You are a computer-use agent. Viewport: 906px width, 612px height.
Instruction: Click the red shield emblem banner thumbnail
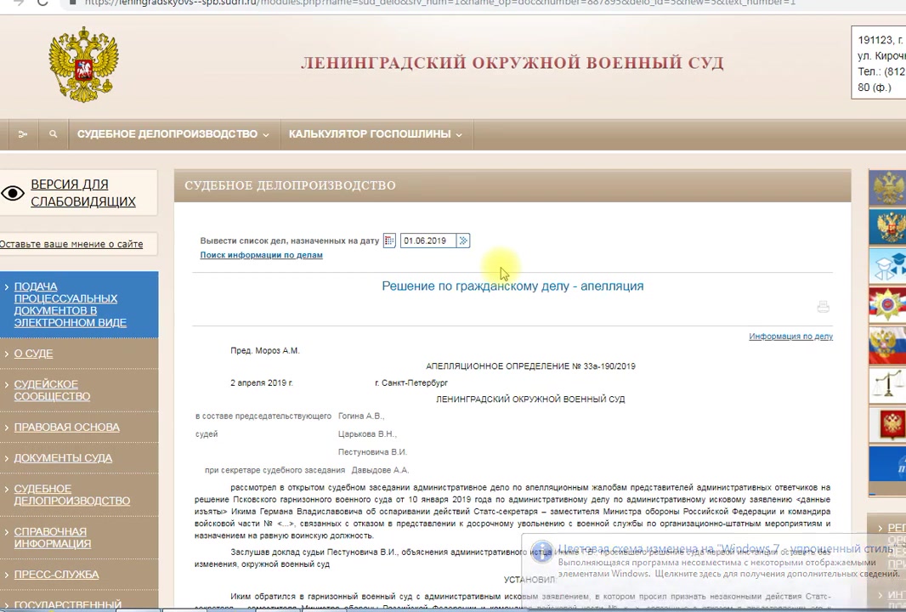pos(887,423)
